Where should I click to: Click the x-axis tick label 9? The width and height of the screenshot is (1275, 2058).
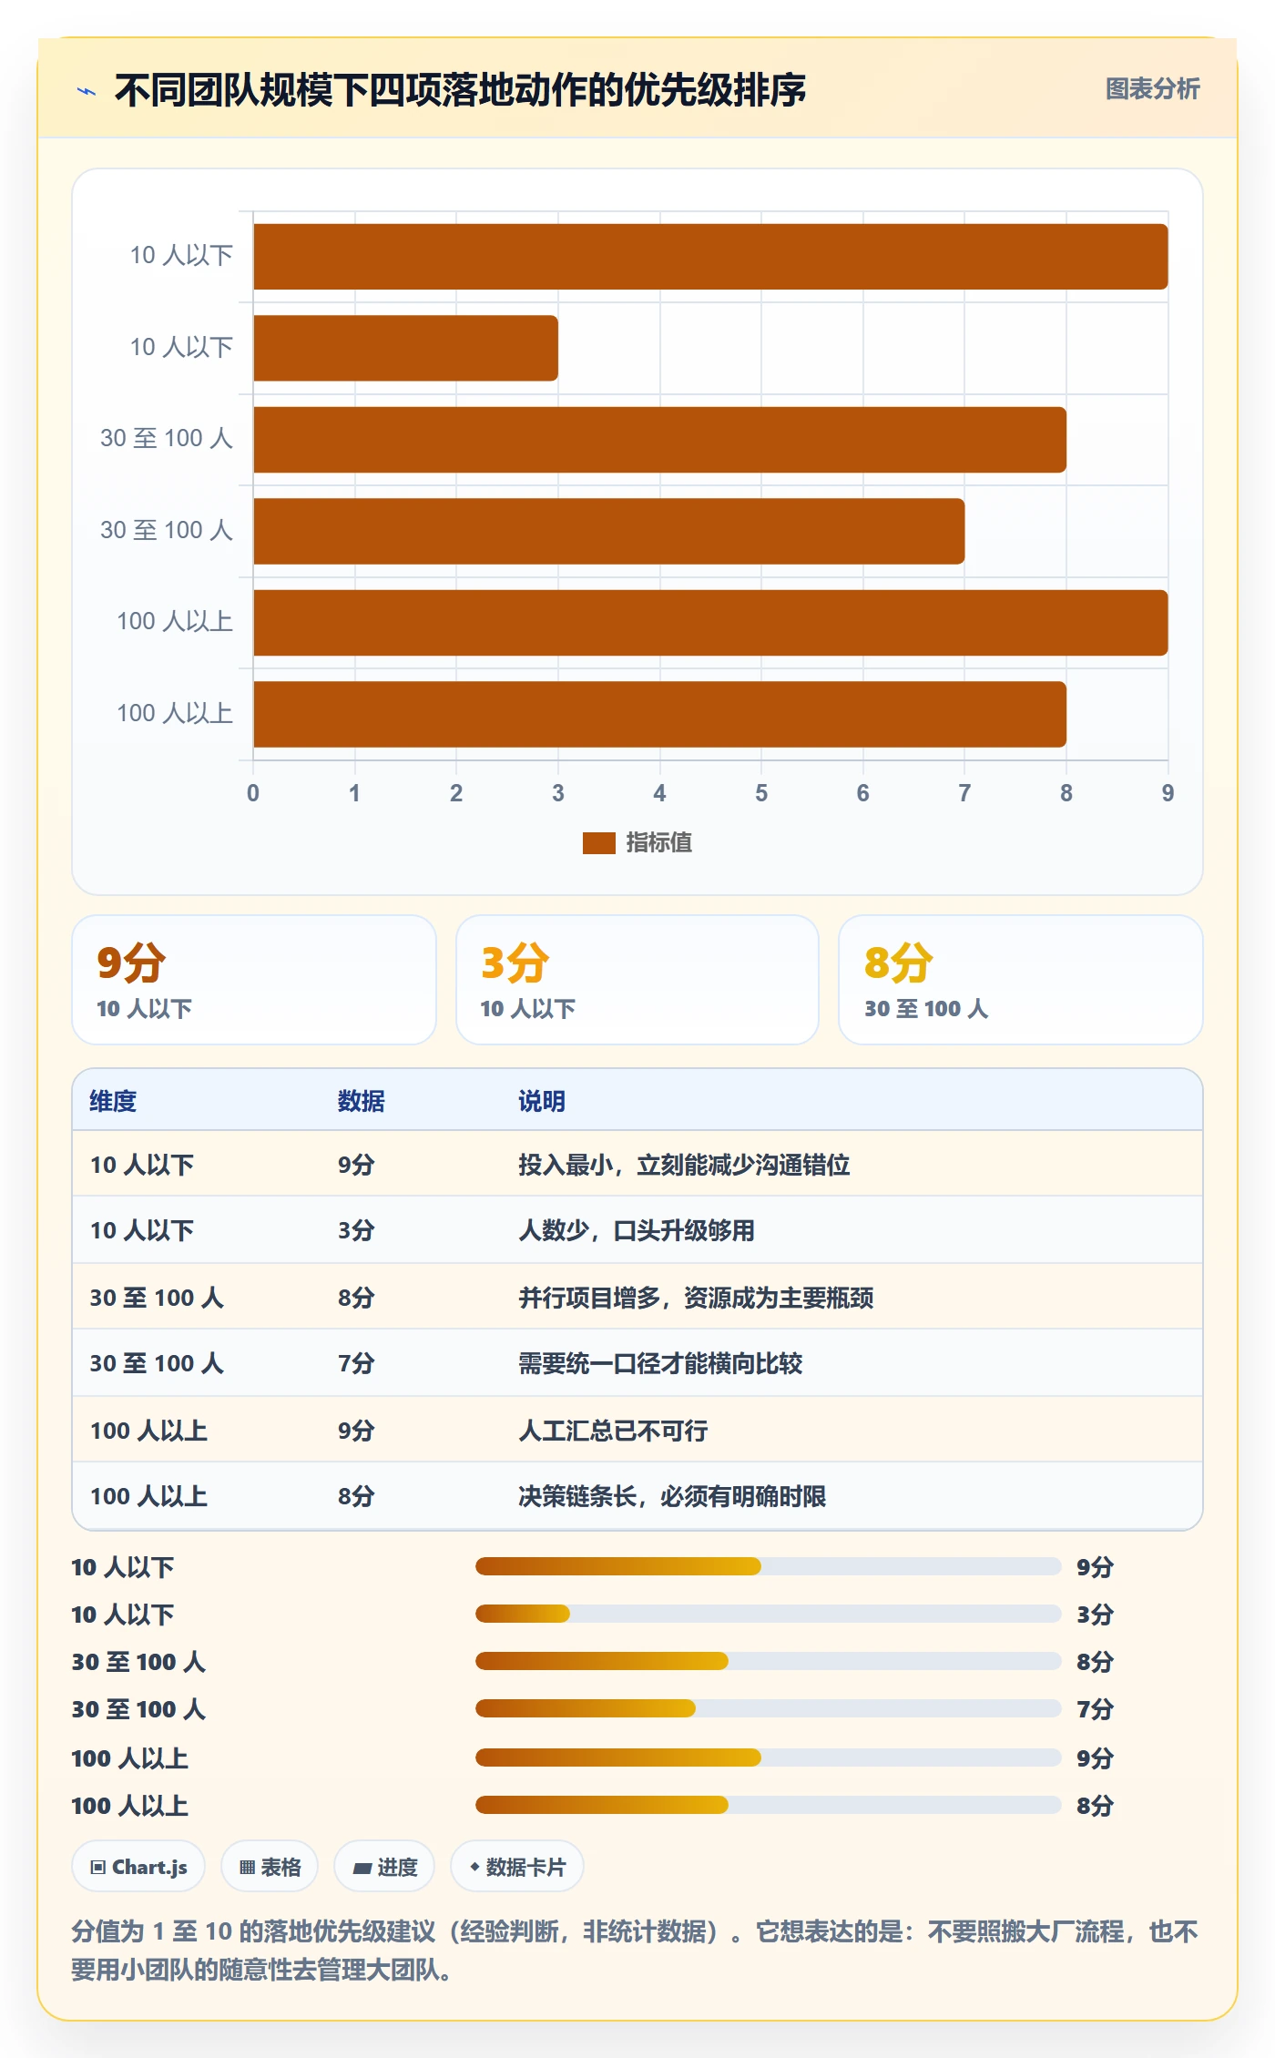[1168, 793]
